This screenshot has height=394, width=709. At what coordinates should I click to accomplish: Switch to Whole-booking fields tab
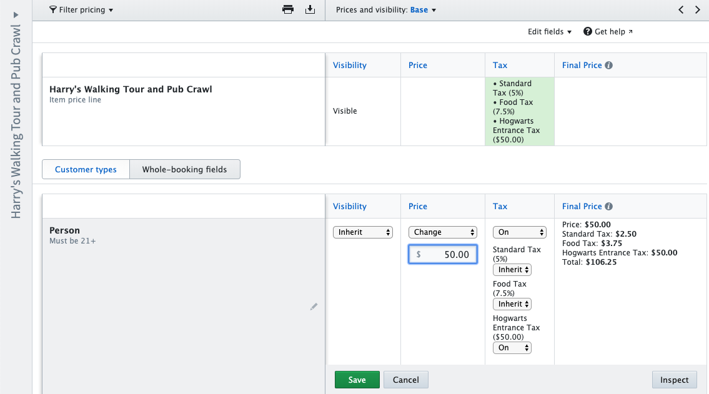coord(184,169)
